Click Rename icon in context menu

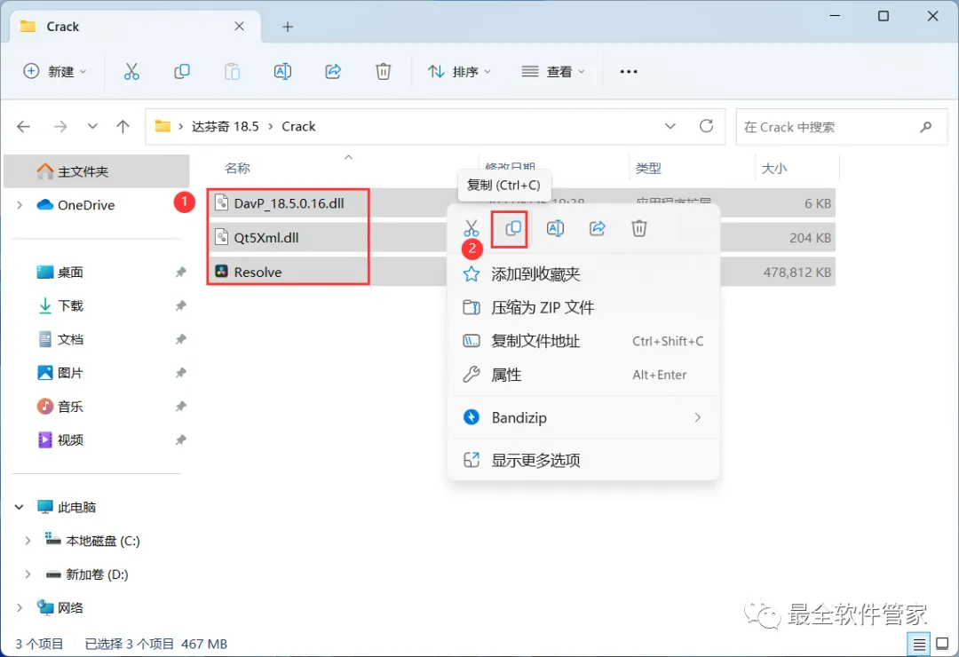click(x=555, y=229)
